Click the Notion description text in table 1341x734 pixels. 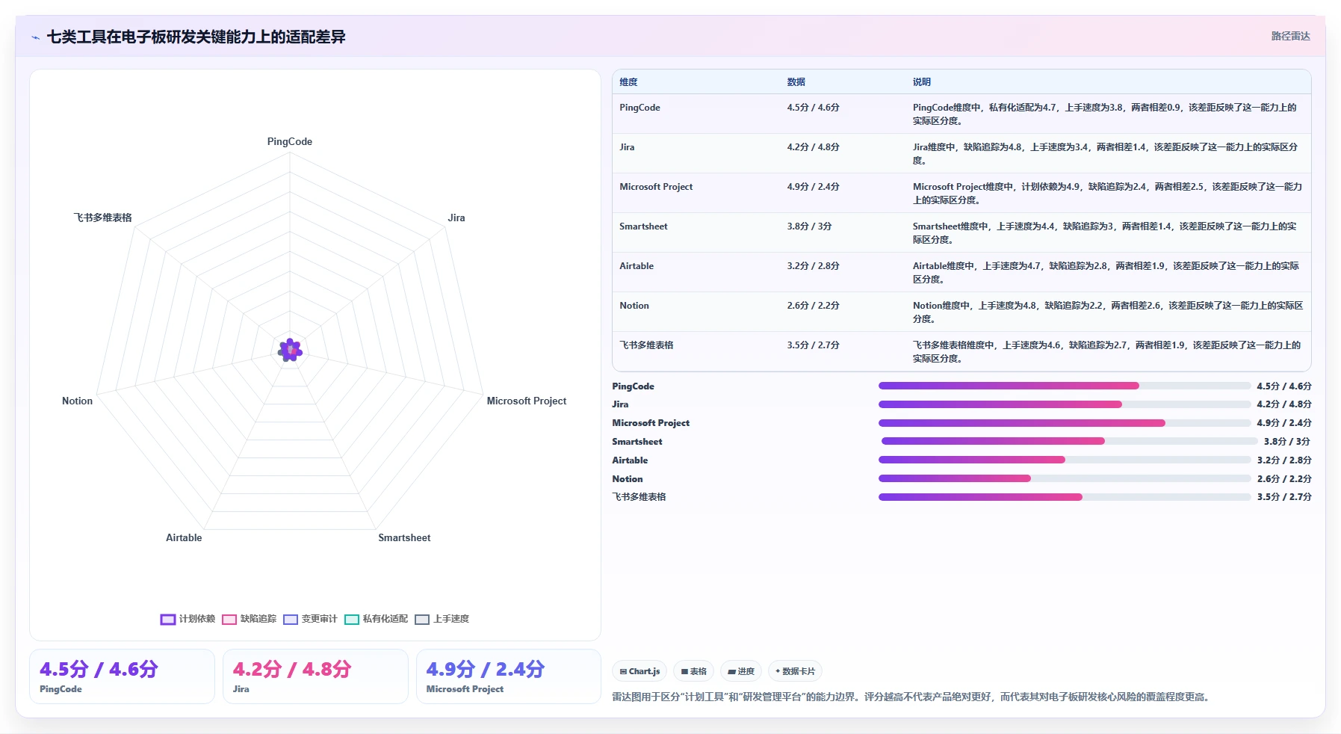1108,312
